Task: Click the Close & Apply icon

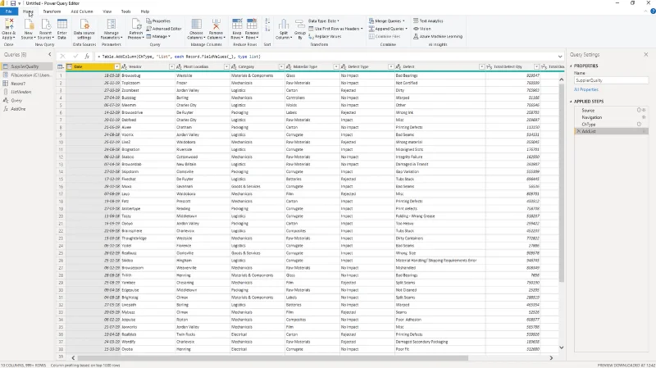Action: coord(9,25)
